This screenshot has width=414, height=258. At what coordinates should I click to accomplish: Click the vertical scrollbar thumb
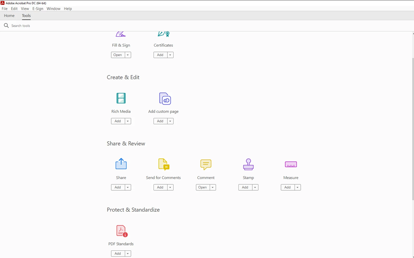point(413,128)
